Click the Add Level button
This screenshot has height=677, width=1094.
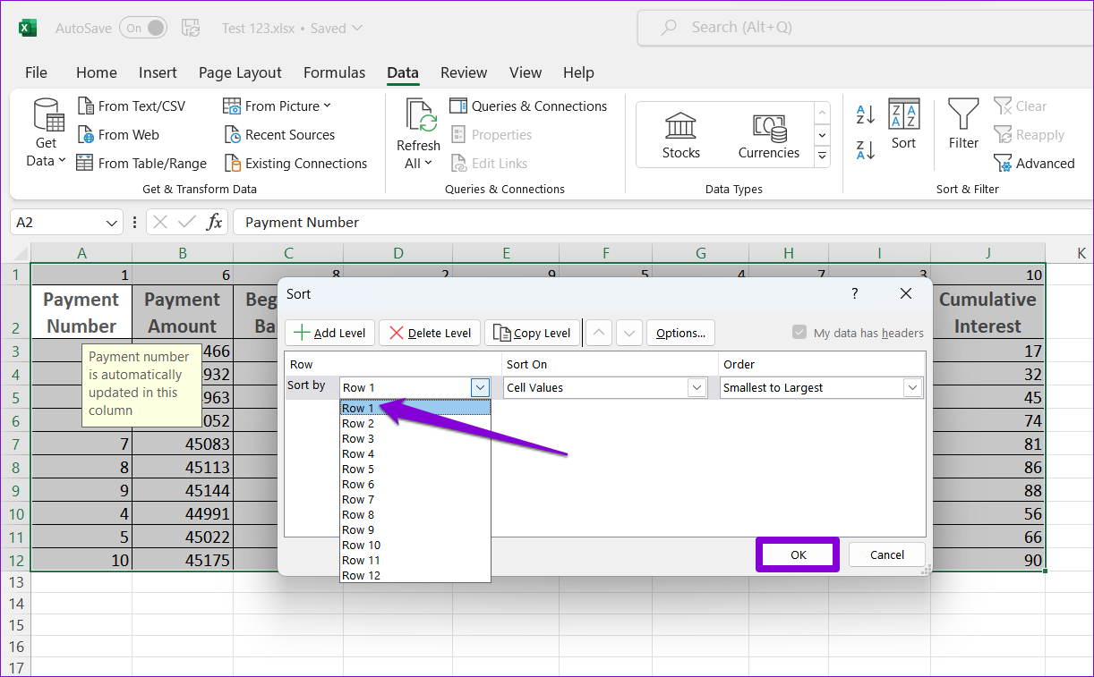pos(329,333)
